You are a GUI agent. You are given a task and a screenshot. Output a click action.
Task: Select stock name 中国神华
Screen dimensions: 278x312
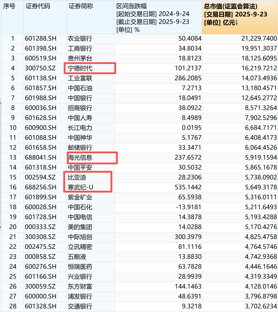pyautogui.click(x=80, y=138)
